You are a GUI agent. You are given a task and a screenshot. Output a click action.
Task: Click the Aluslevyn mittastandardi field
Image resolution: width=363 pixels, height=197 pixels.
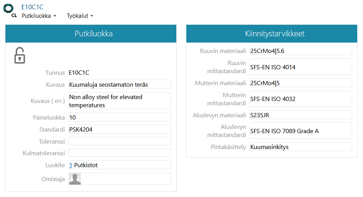coord(300,131)
